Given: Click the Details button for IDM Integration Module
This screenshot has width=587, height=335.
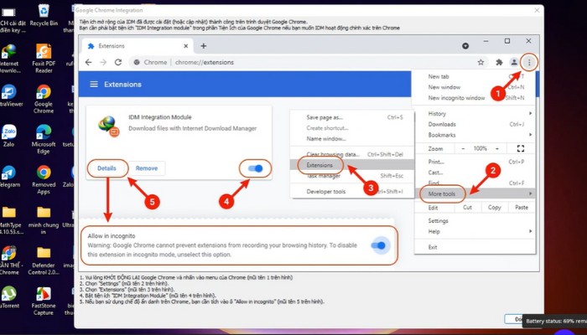Looking at the screenshot, I should (106, 168).
